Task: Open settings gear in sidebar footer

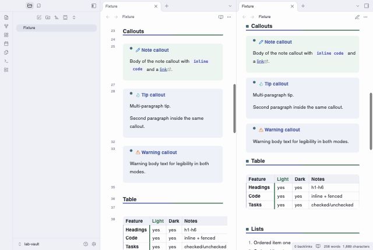Action: point(94,244)
